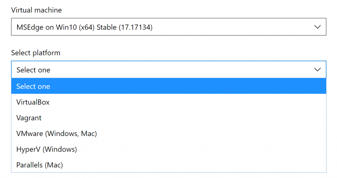Open the MSEdge on Win10 virtual machine combo box
Screen dimensions: 337x178
pos(168,27)
